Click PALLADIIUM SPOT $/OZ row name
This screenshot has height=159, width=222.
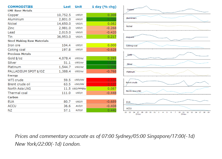(x=26, y=71)
